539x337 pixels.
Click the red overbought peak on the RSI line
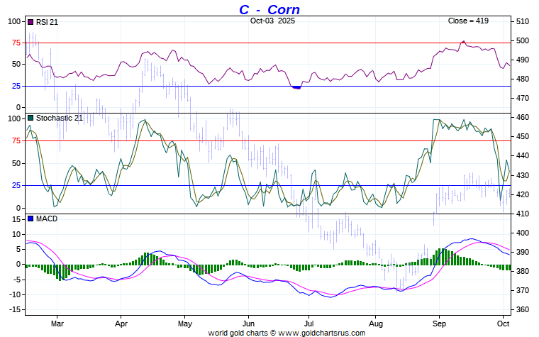[x=463, y=42]
